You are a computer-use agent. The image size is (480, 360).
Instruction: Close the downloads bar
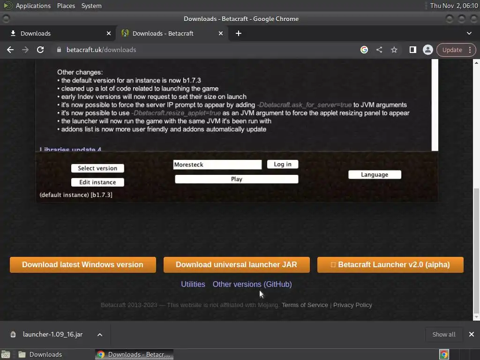pos(472,334)
